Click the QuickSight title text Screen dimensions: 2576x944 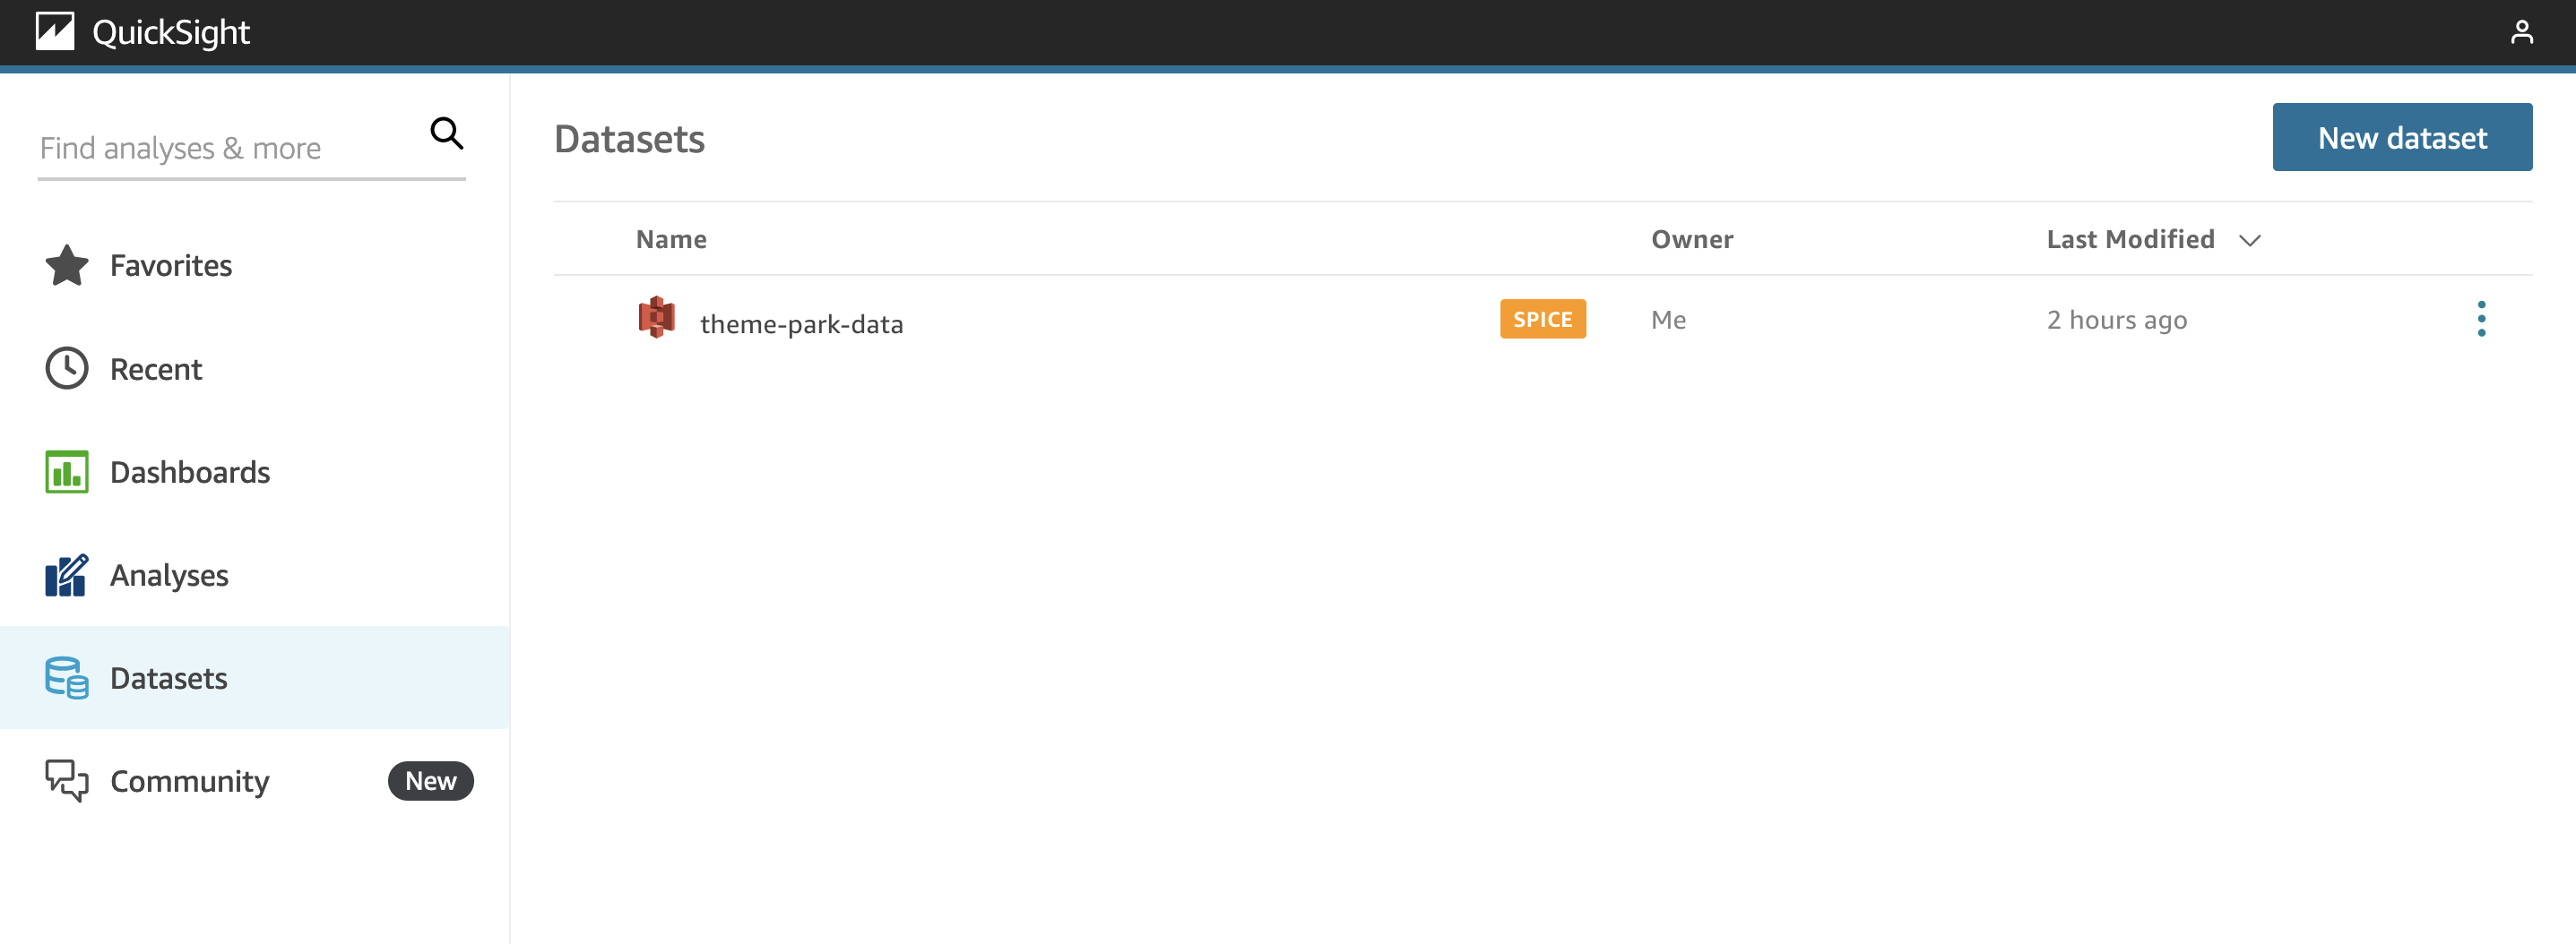click(171, 32)
